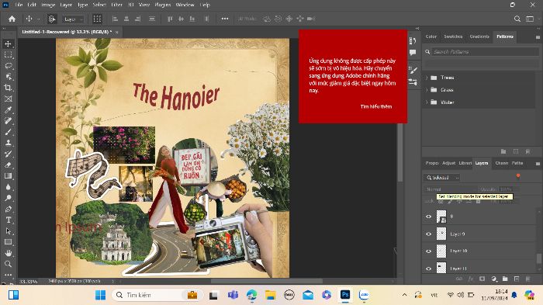Click the layer style fx icon
This screenshot has width=543, height=305.
(x=471, y=279)
